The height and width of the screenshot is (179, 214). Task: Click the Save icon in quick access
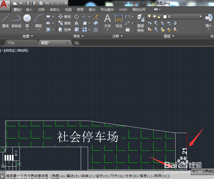click(28, 3)
